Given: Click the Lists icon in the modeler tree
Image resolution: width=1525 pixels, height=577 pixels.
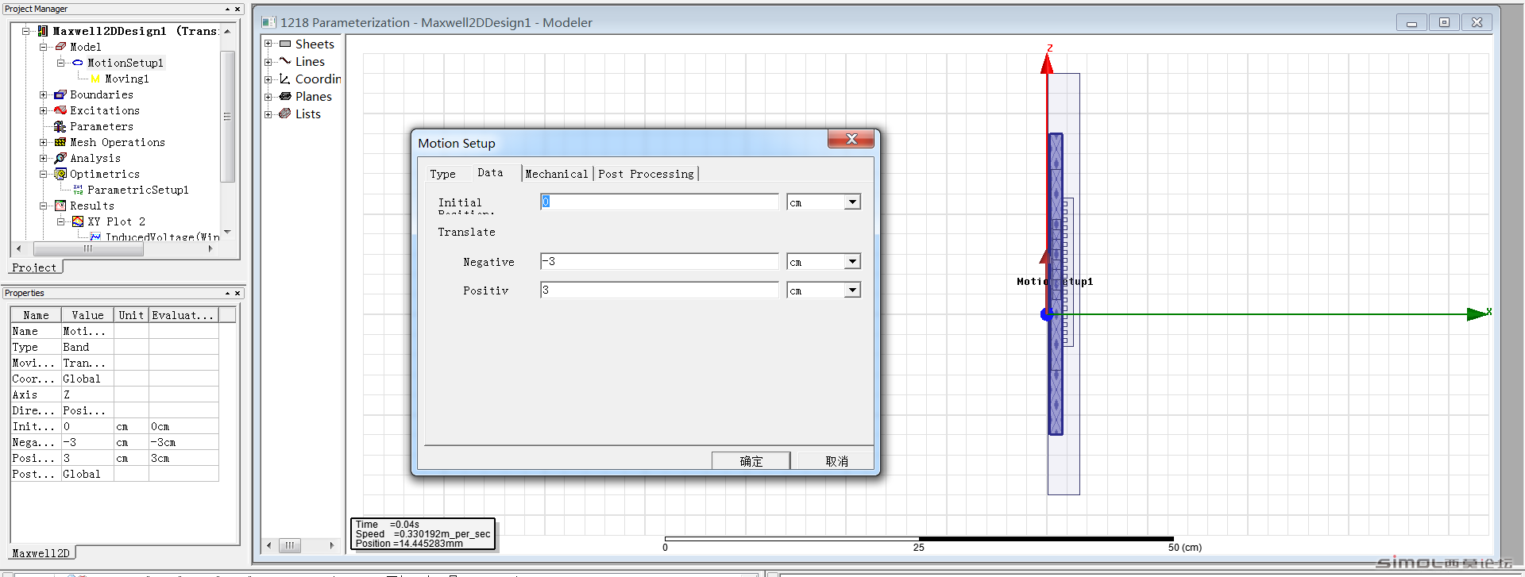Looking at the screenshot, I should [x=285, y=113].
